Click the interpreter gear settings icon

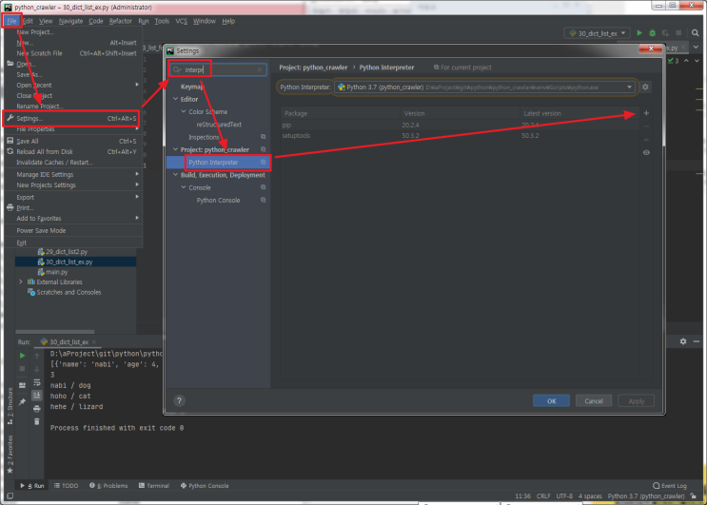click(x=645, y=87)
